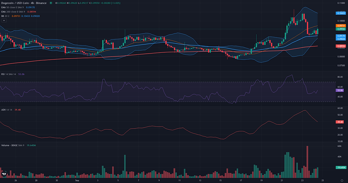348x183 pixels.
Task: Click the purple 53.06 RSI axis label
Action: click(340, 90)
